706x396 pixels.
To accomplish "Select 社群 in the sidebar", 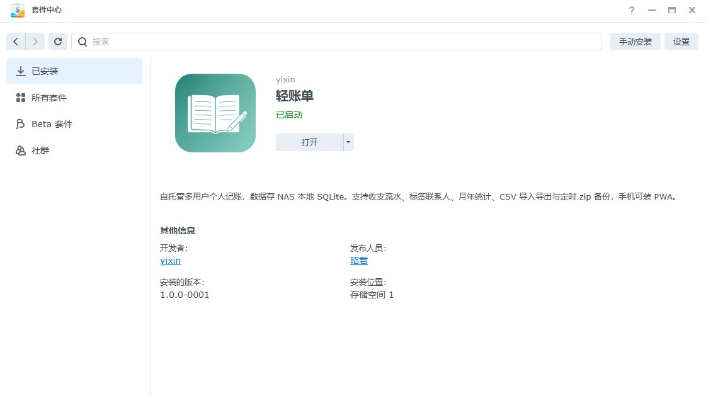I will (74, 150).
